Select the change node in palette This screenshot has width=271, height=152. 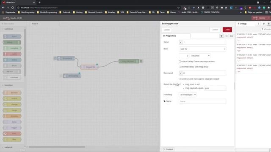12,104
